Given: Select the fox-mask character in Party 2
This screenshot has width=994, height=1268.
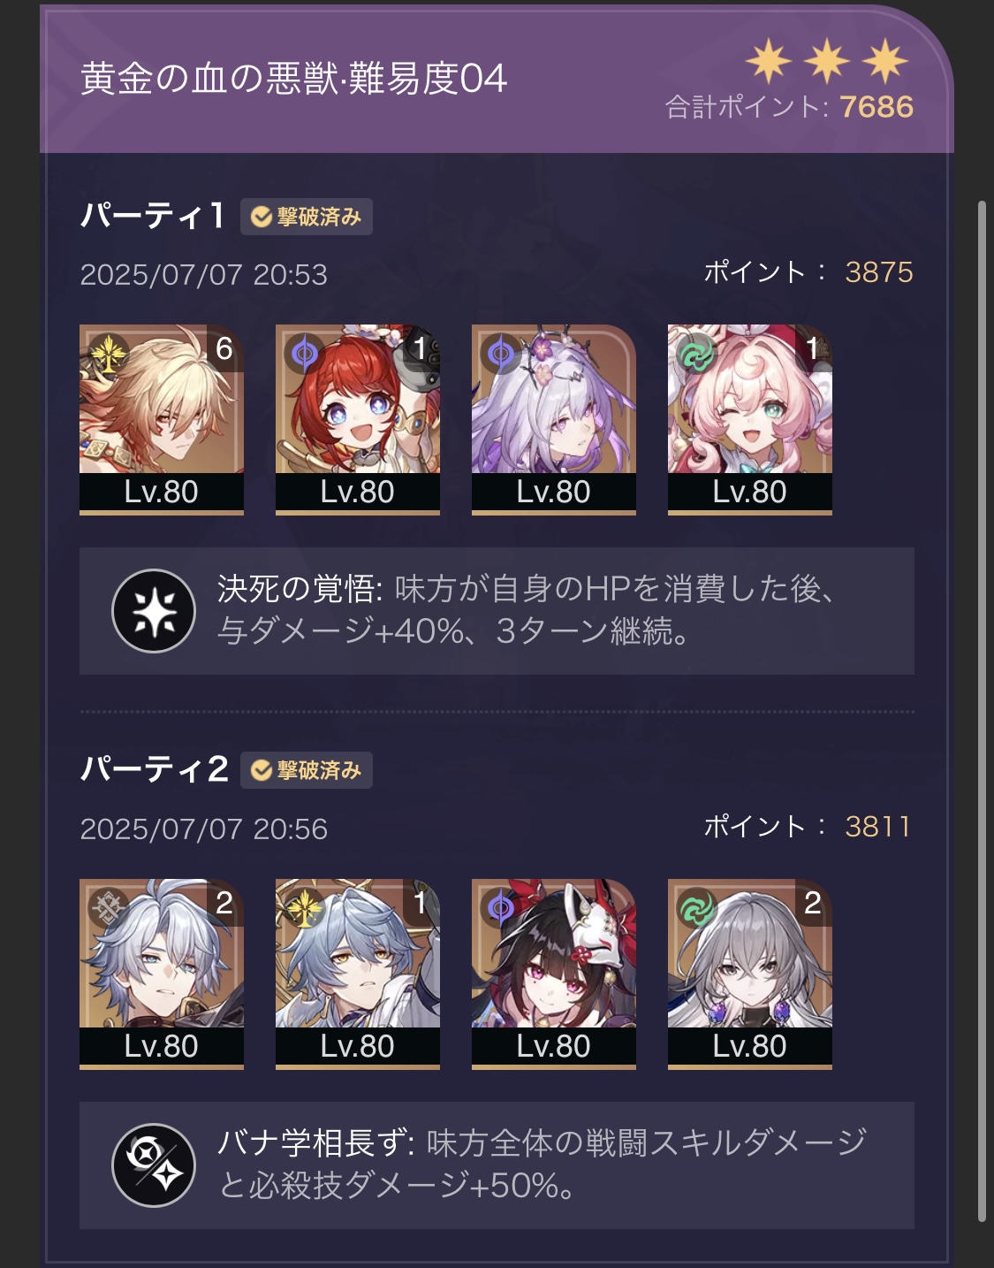Looking at the screenshot, I should point(554,974).
